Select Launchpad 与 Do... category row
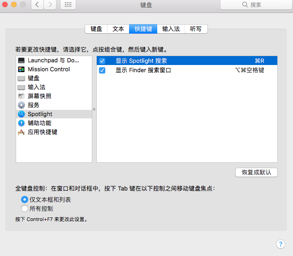The width and height of the screenshot is (293, 256). pyautogui.click(x=54, y=61)
